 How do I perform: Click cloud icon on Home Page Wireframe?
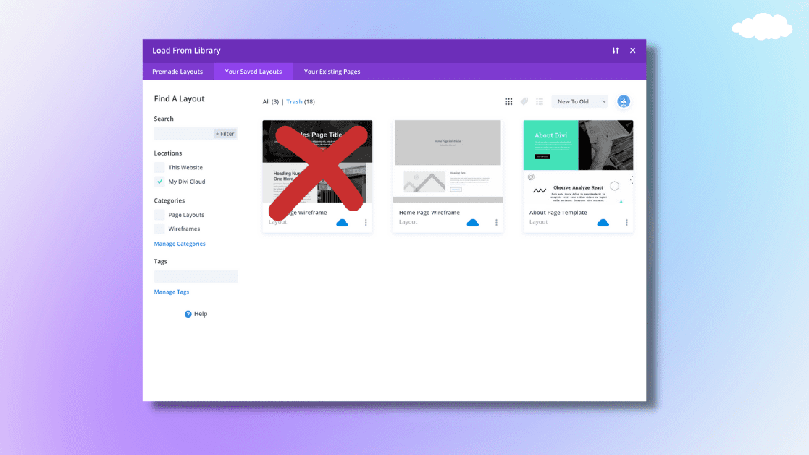click(473, 223)
